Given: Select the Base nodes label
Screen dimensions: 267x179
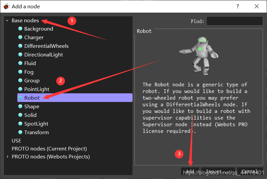Looking at the screenshot, I should coord(25,21).
